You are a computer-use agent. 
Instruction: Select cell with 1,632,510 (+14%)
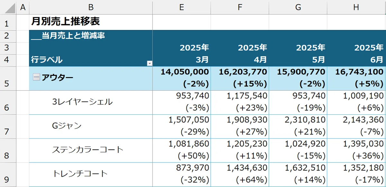[x=298, y=174]
